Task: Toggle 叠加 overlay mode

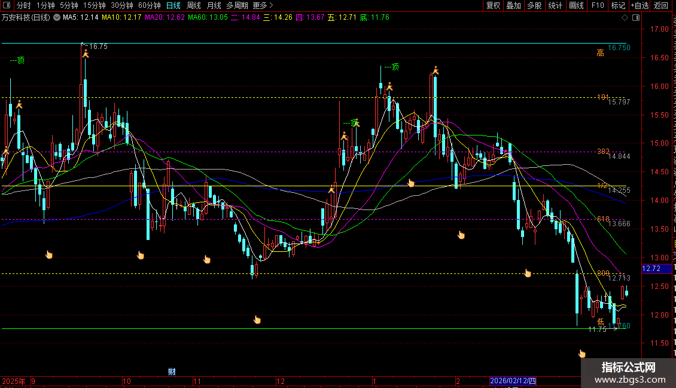Action: (x=513, y=5)
